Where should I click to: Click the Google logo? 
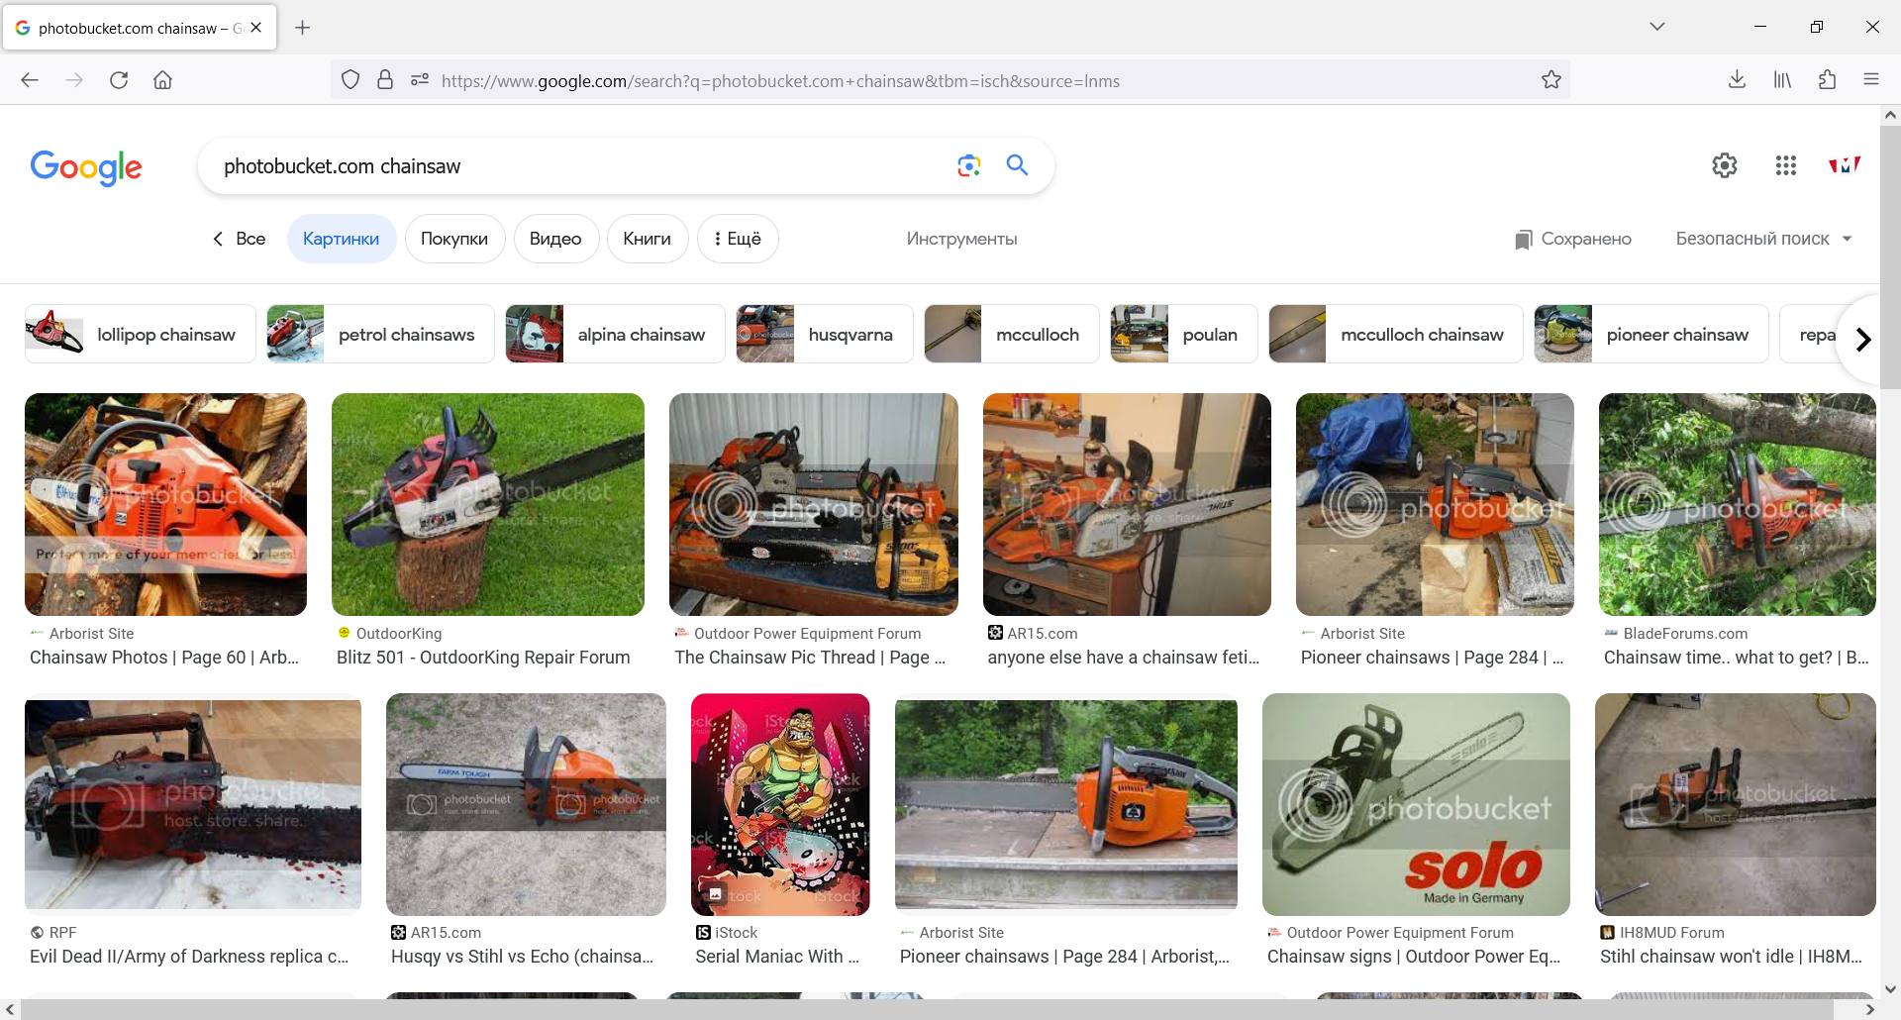[86, 167]
